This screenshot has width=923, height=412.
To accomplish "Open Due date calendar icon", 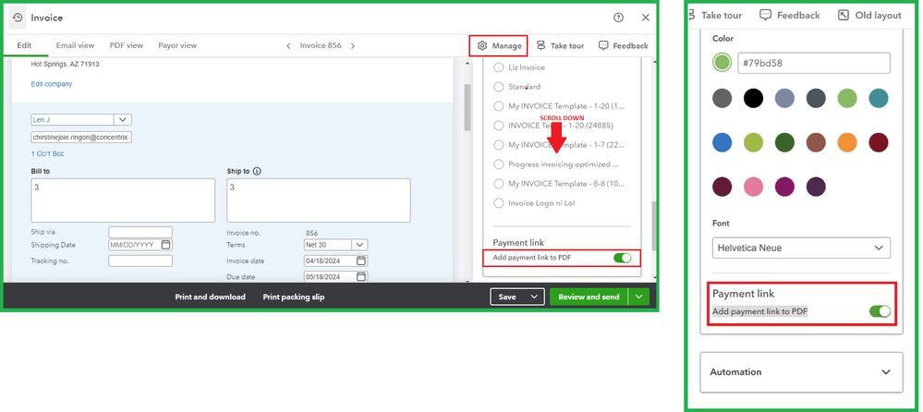I will click(x=361, y=276).
